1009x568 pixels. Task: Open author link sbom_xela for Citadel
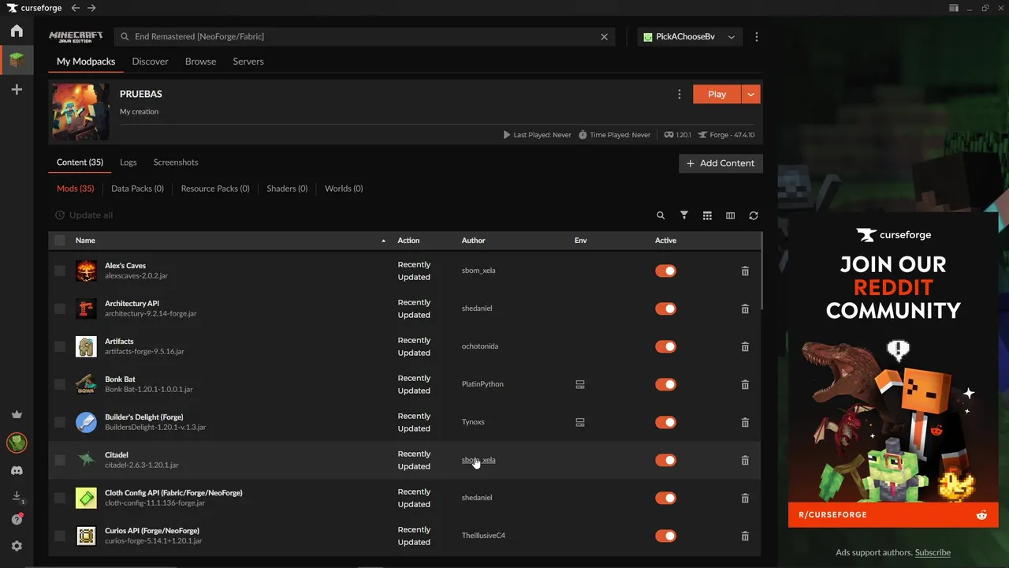click(478, 460)
